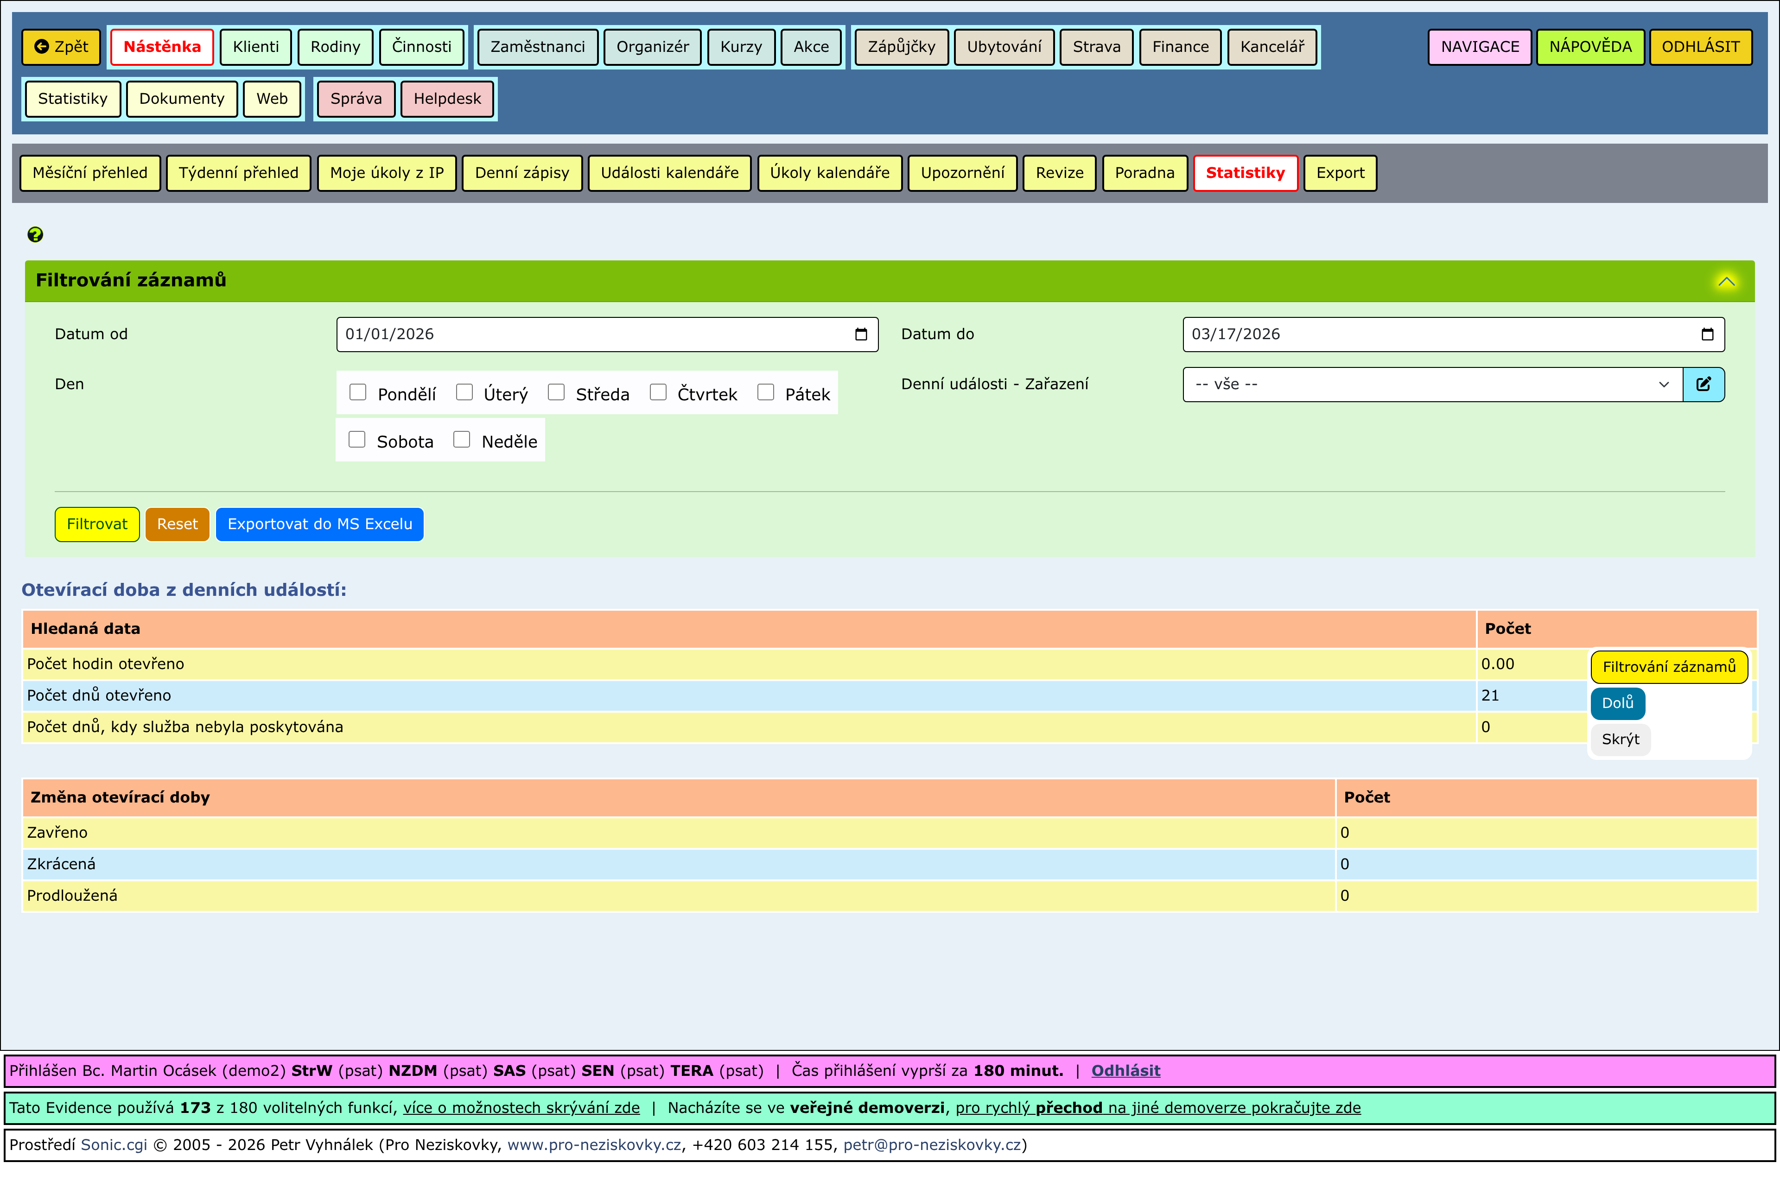This screenshot has width=1780, height=1188.
Task: Click the green question mark help icon
Action: pyautogui.click(x=35, y=235)
